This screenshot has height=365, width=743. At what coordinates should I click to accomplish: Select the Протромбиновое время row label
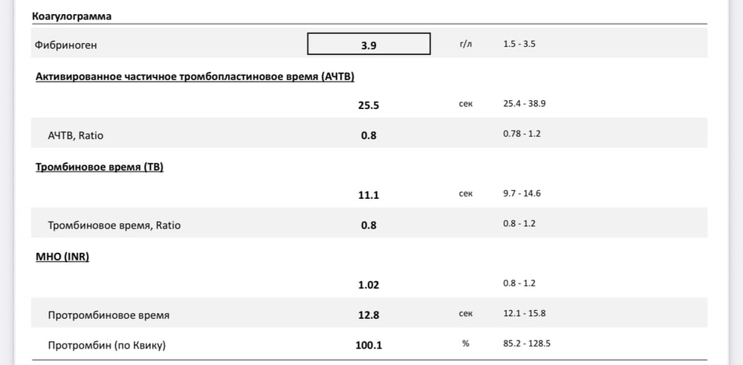[x=108, y=315]
